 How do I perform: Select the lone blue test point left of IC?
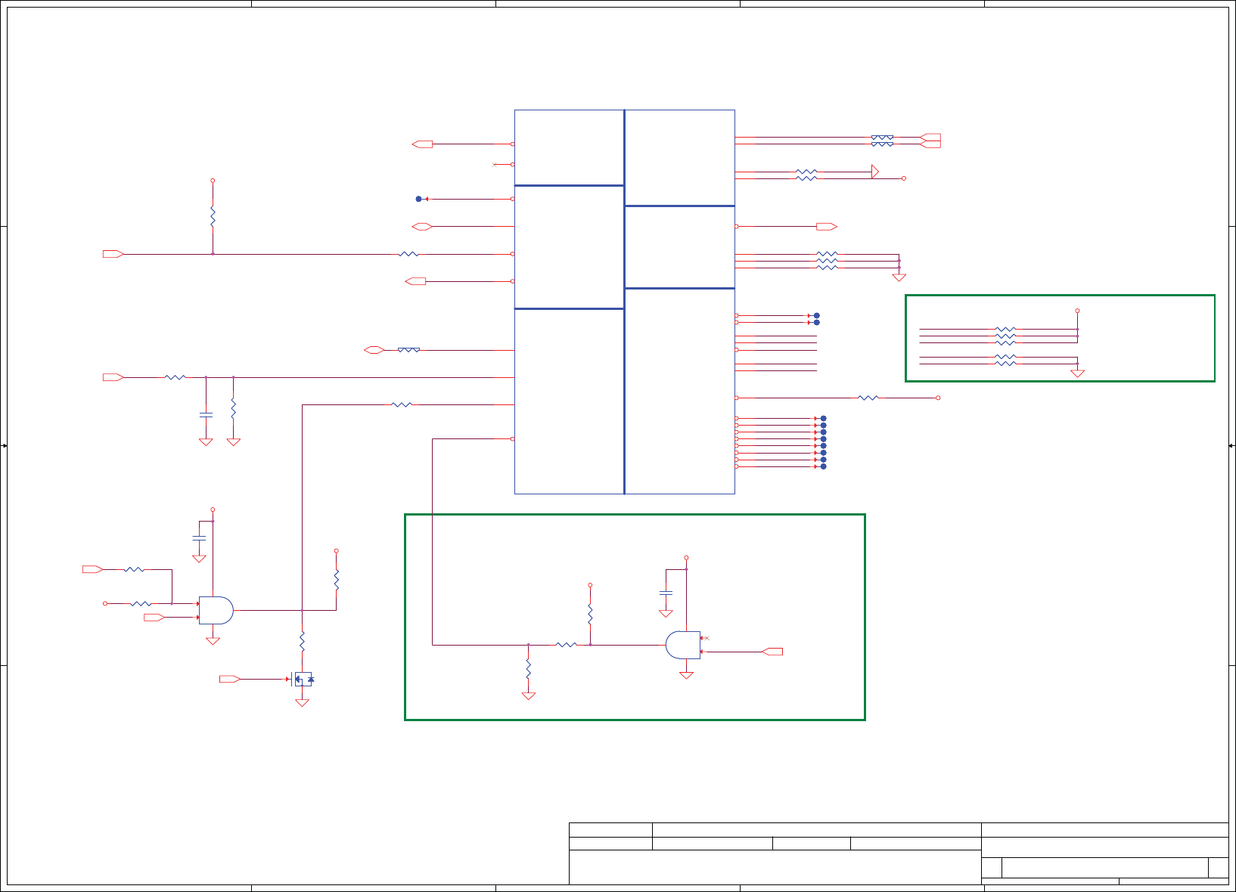click(x=418, y=199)
